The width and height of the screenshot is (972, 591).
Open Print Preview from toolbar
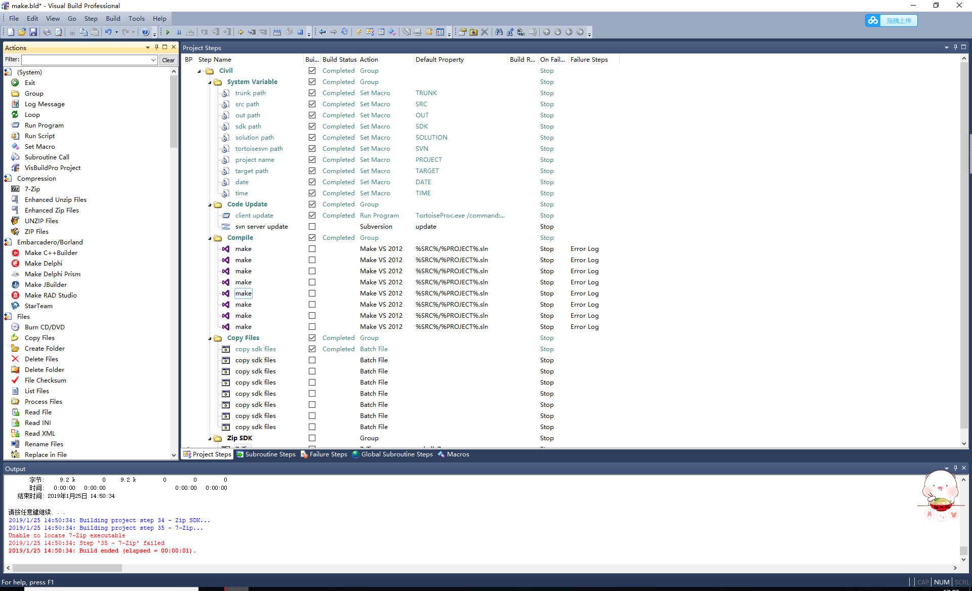pos(59,32)
